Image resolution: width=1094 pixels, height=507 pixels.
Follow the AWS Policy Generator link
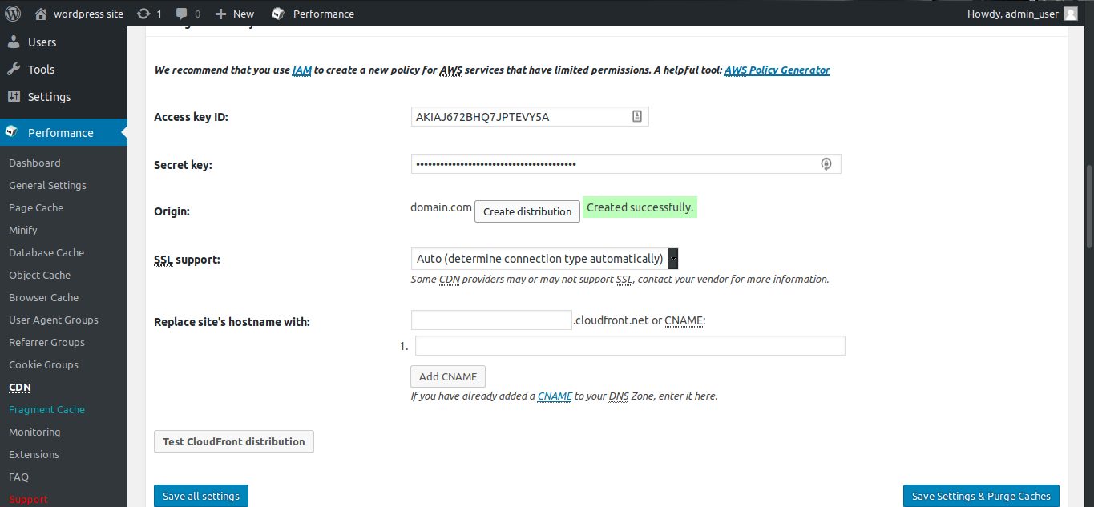click(777, 70)
